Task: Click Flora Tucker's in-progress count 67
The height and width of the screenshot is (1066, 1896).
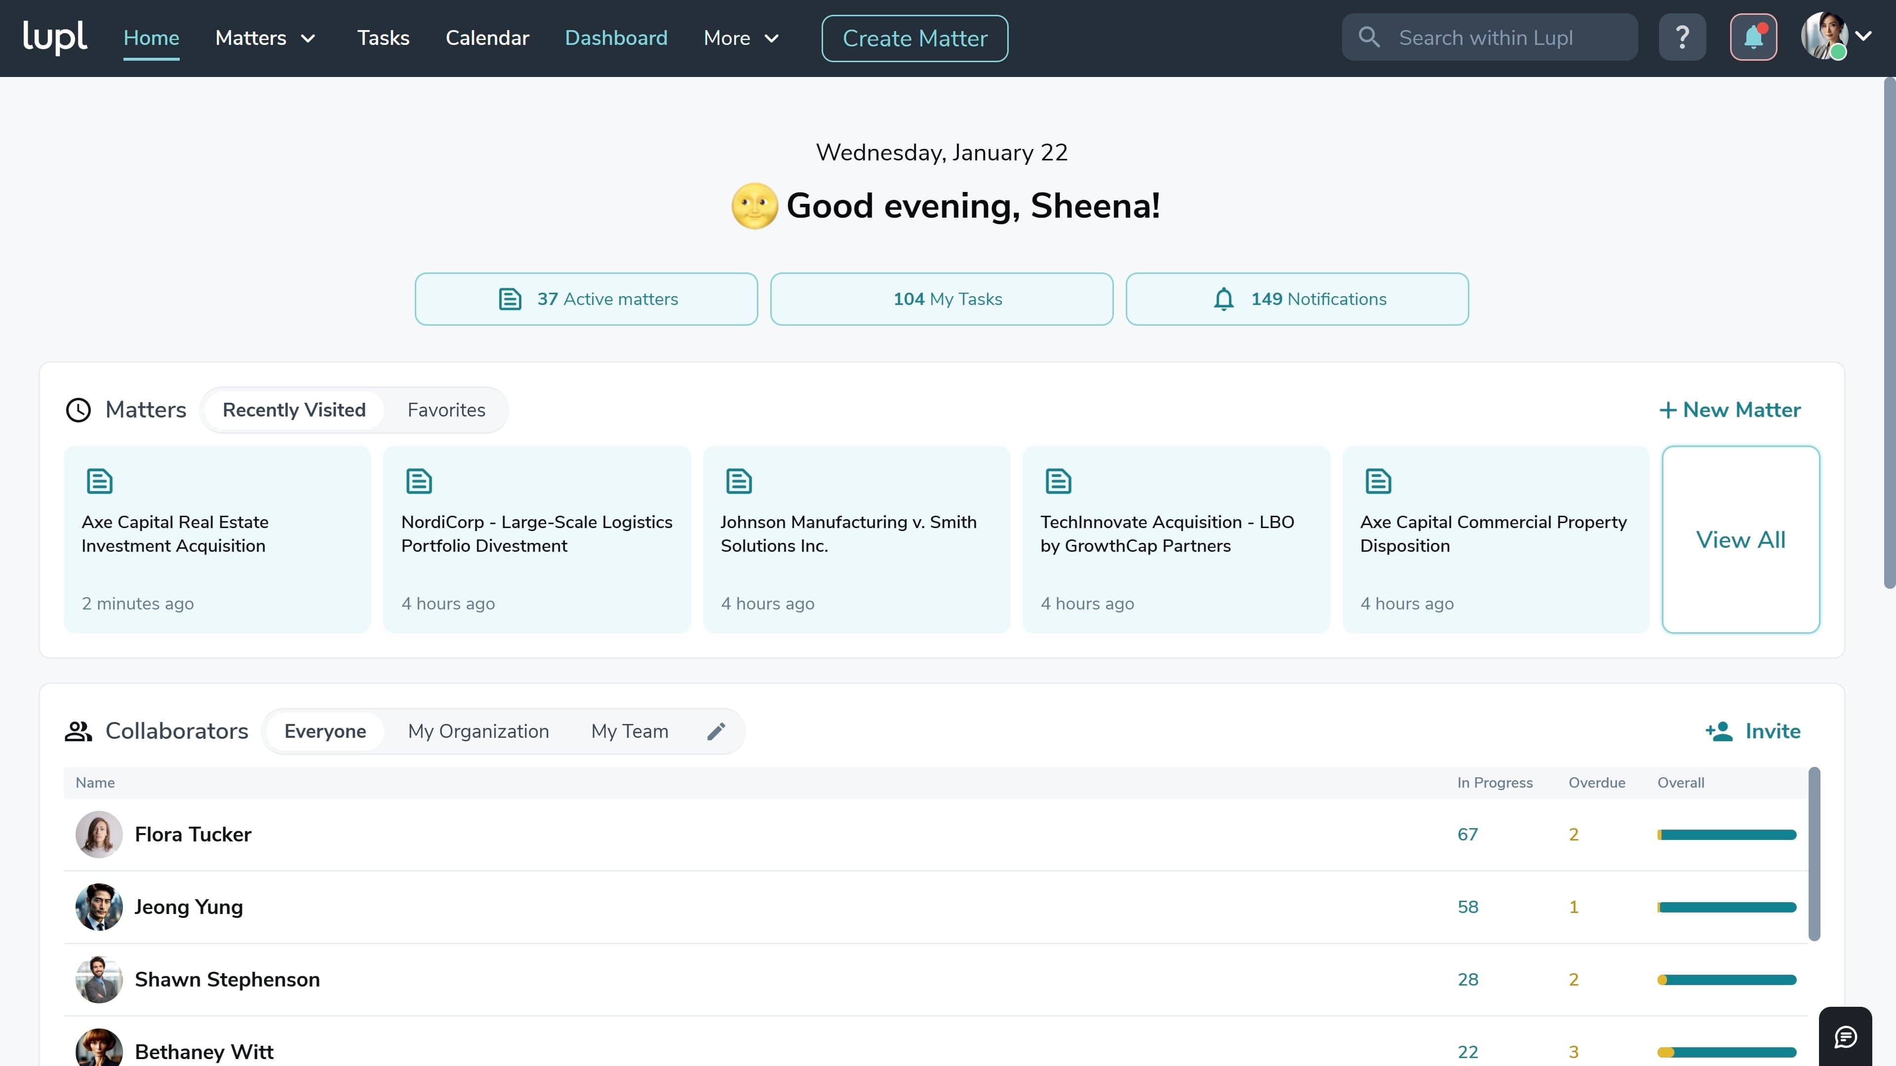Action: point(1467,834)
